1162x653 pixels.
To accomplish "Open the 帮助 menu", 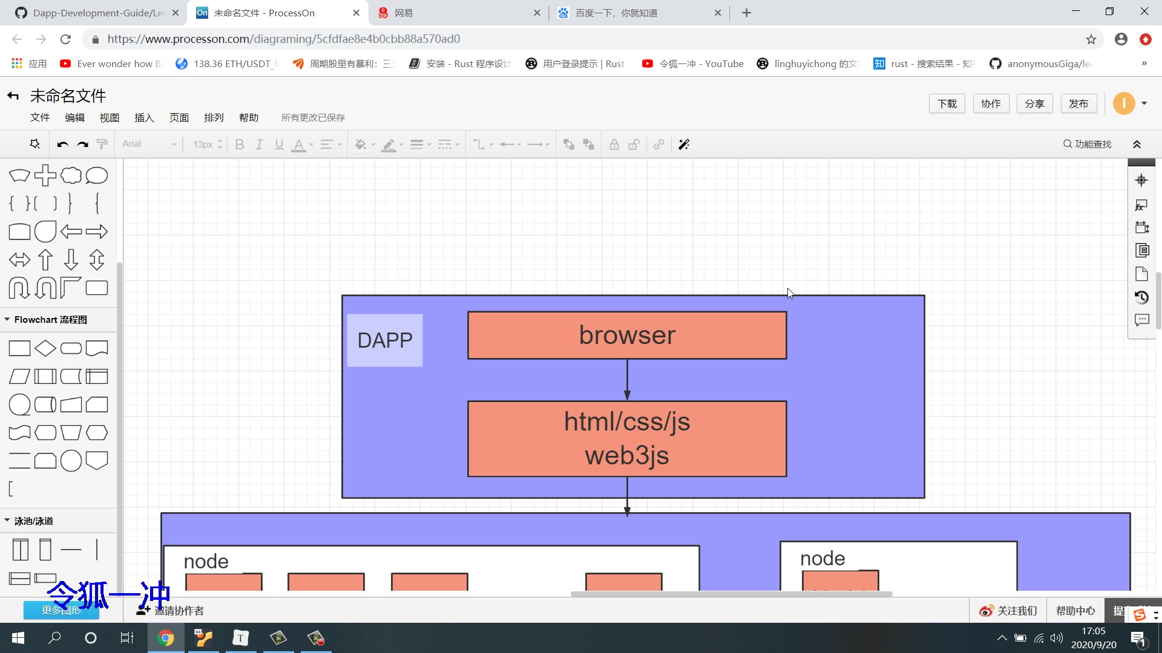I will click(x=249, y=117).
